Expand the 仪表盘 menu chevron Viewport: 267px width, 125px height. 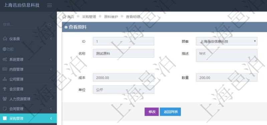click(51, 39)
